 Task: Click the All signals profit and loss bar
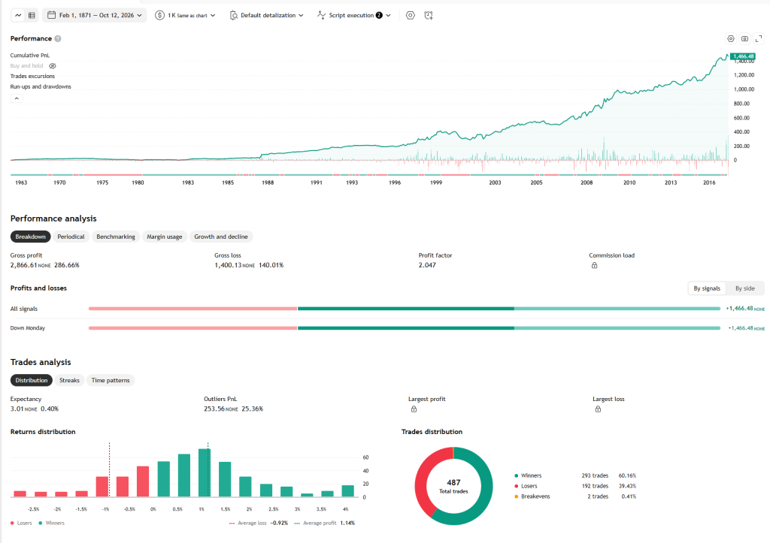(404, 309)
